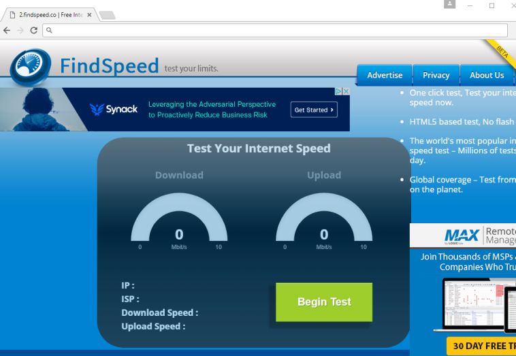Viewport: 516px width, 356px height.
Task: Click the AdChoices triangle icon on banner
Action: [x=338, y=91]
